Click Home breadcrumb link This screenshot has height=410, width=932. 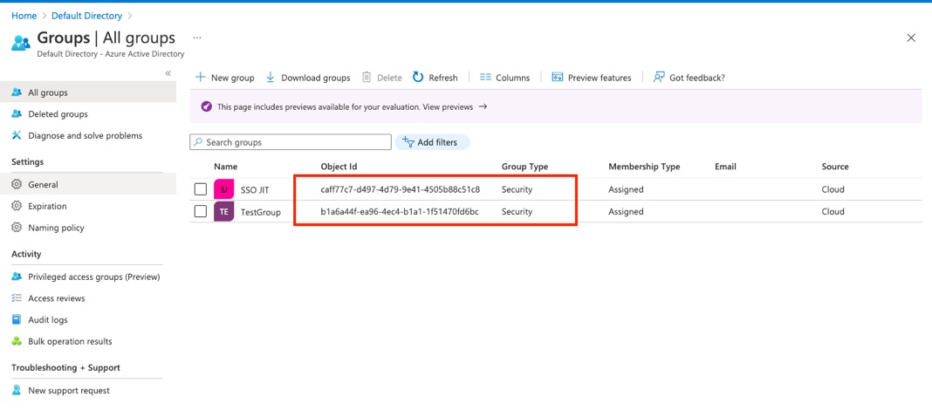tap(24, 16)
